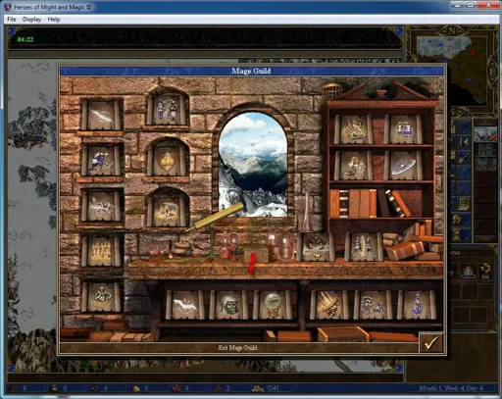Click the golden figure scroll on second bookshelf shelf
Image resolution: width=502 pixels, height=399 pixels.
[353, 166]
